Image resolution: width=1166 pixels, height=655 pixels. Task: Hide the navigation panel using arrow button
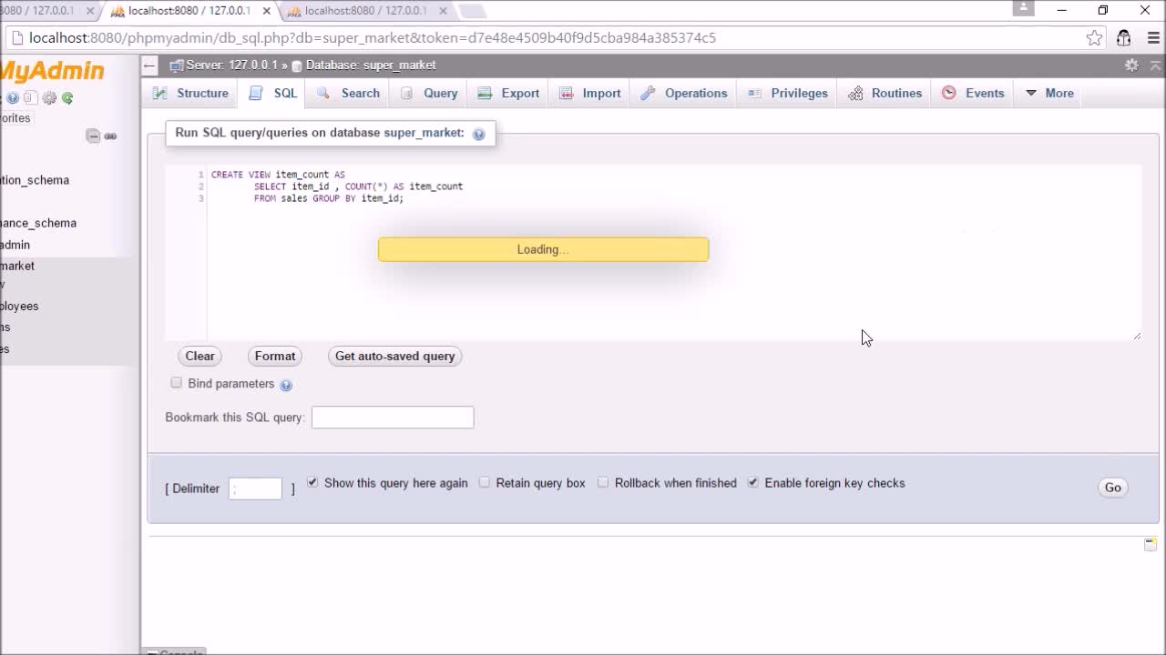(150, 65)
